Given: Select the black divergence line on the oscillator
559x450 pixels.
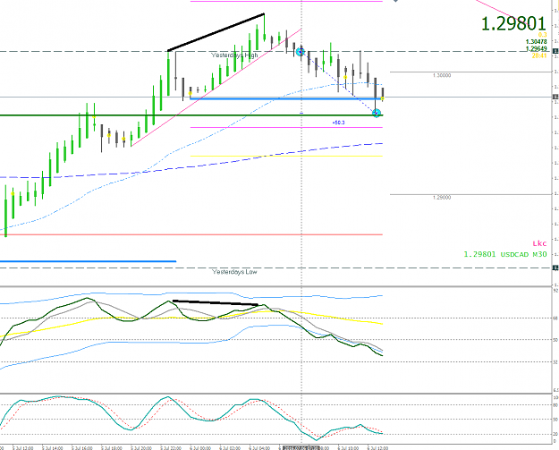Looking at the screenshot, I should pos(215,302).
